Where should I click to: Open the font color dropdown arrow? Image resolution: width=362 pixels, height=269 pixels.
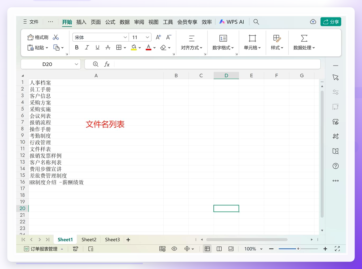pyautogui.click(x=154, y=48)
